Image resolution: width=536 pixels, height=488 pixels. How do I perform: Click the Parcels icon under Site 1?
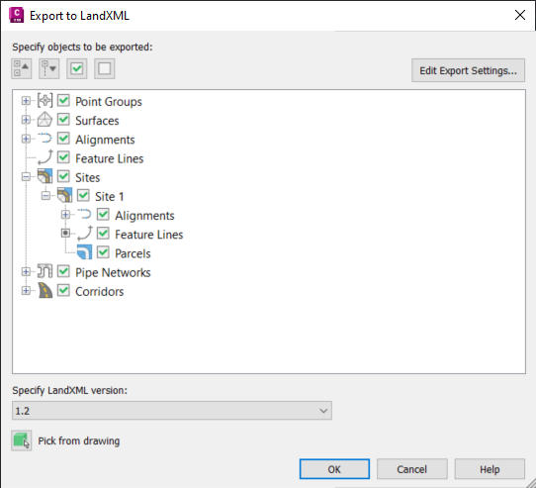click(84, 252)
